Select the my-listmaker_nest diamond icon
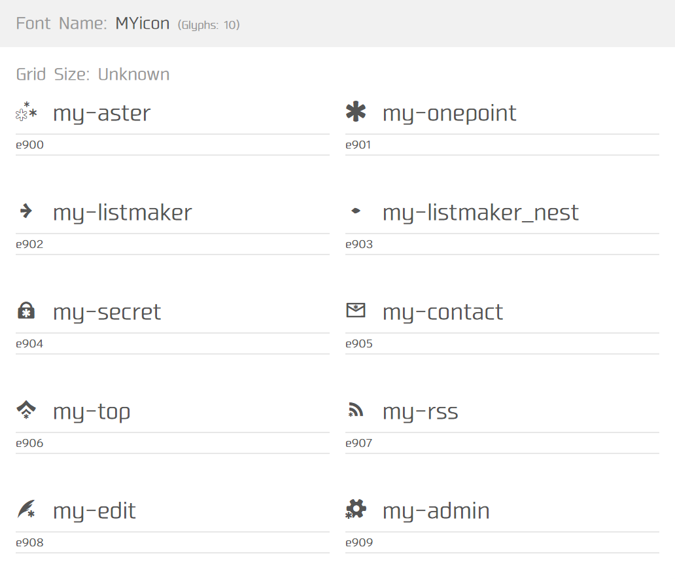The height and width of the screenshot is (579, 675). (x=356, y=211)
